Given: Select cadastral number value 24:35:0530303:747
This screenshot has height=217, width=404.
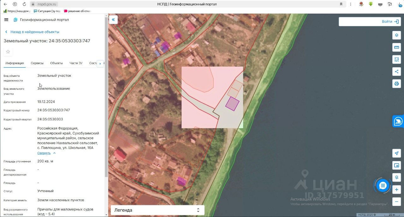Looking at the screenshot, I should pyautogui.click(x=54, y=110).
